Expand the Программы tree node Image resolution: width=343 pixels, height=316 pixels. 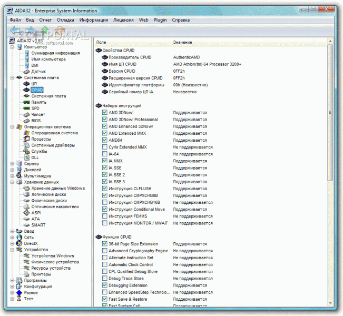(x=12, y=280)
